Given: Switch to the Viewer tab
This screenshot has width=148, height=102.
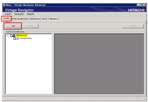Looking at the screenshot, I should [x=44, y=19].
